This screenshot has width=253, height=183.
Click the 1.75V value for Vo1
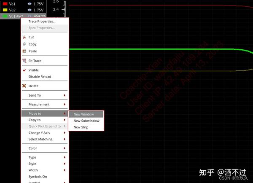pyautogui.click(x=38, y=4)
